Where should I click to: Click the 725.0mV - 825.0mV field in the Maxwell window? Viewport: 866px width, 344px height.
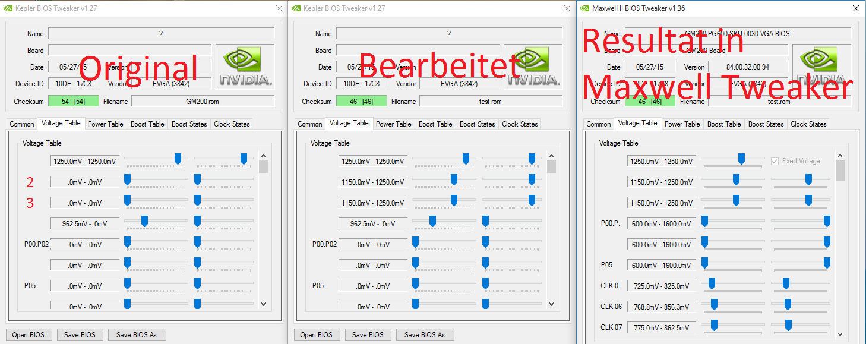661,286
